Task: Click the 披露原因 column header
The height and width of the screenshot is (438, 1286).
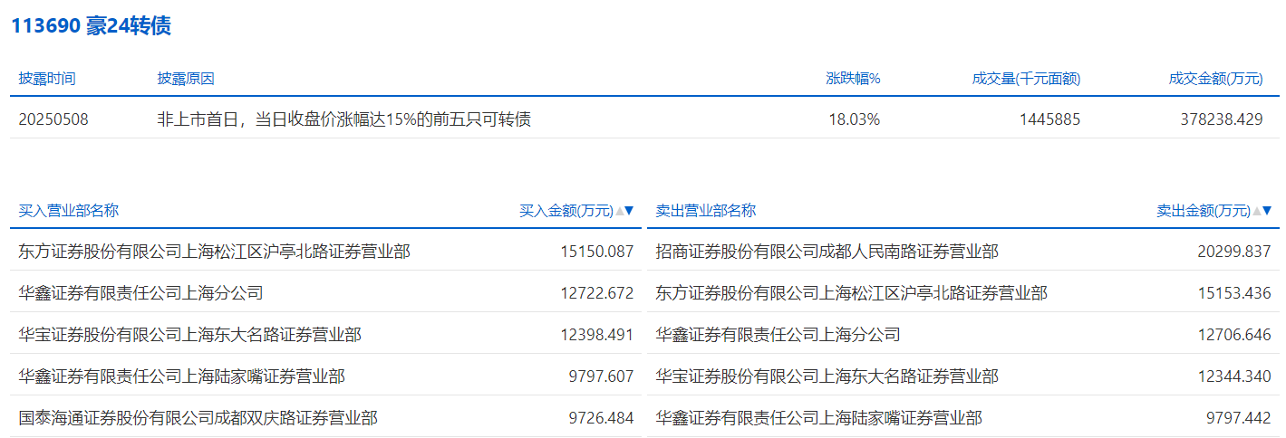Action: coord(186,79)
